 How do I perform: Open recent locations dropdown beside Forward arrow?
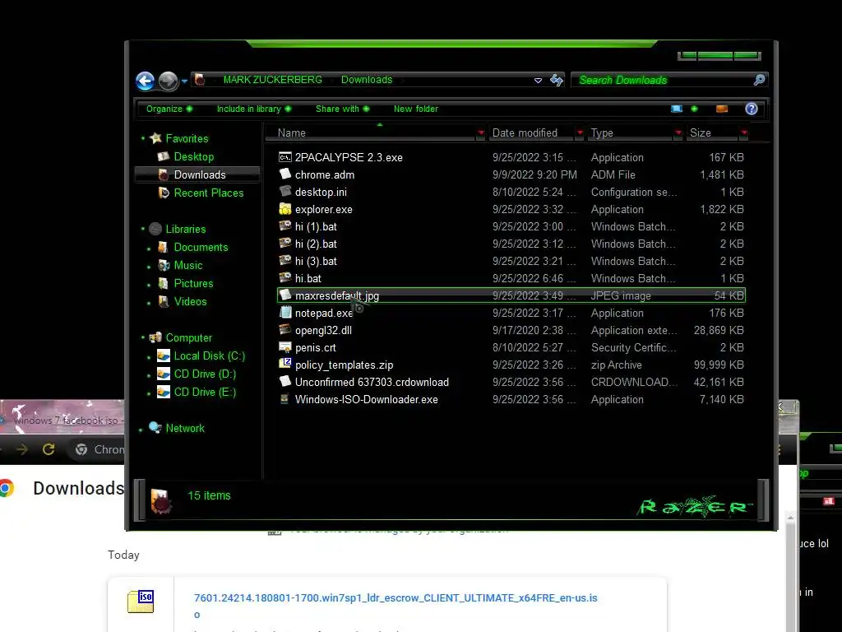pos(184,81)
